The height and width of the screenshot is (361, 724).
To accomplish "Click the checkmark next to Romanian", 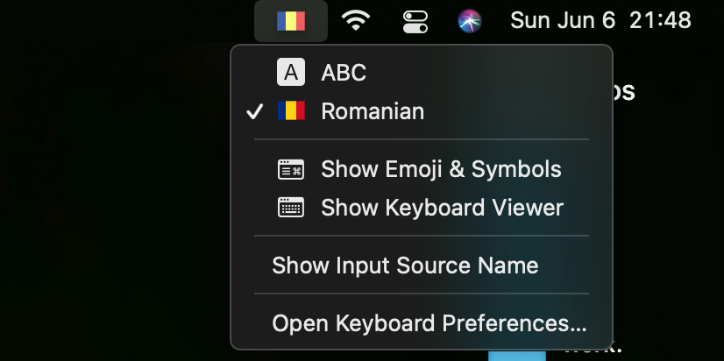I will [255, 112].
